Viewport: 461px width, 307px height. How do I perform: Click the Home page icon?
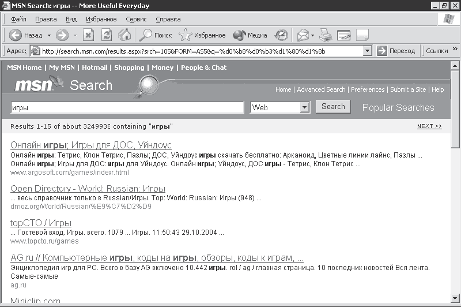124,35
